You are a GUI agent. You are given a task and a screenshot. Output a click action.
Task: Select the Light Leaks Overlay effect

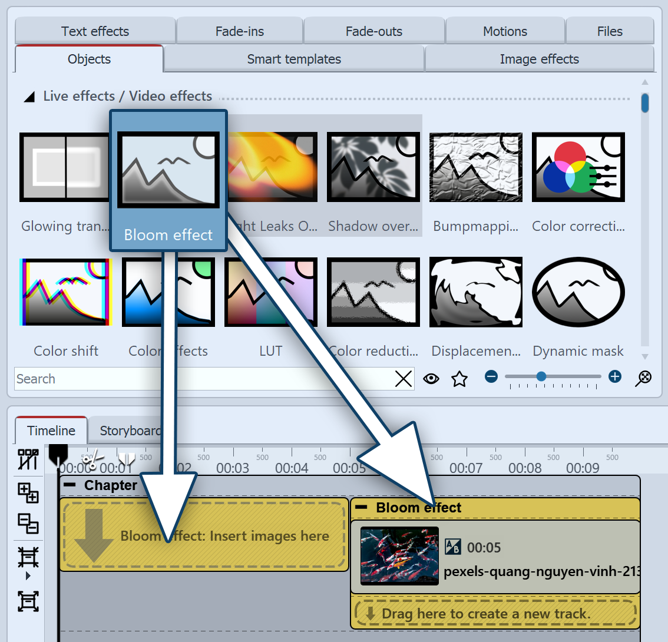tap(273, 167)
